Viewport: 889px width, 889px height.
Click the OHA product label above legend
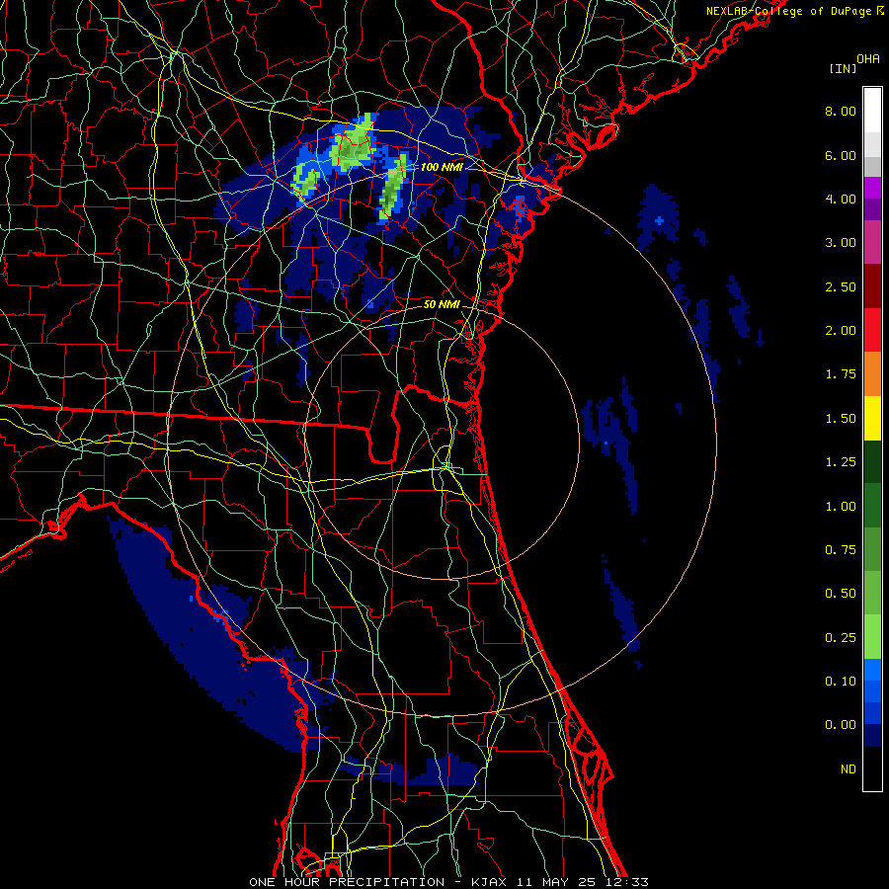click(868, 59)
